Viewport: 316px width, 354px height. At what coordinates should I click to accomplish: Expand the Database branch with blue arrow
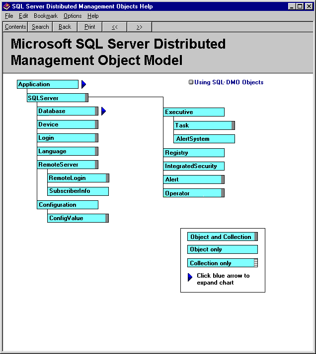(104, 111)
